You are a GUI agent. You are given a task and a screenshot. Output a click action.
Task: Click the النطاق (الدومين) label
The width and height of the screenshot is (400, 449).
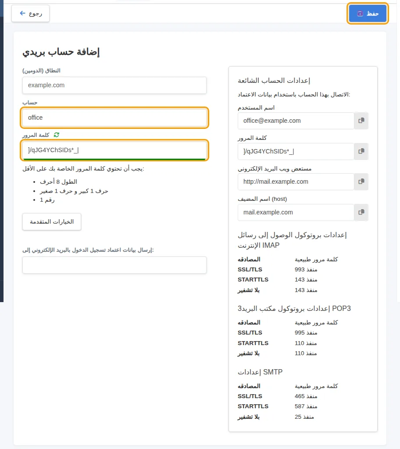coord(42,71)
